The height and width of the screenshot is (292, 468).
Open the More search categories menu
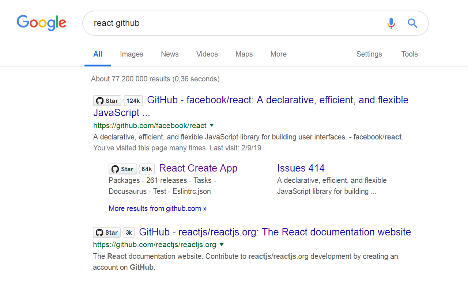[278, 54]
